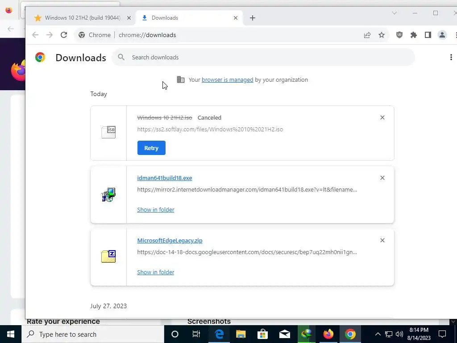Bookmark this tab with the star icon
This screenshot has width=457, height=343.
[x=382, y=35]
